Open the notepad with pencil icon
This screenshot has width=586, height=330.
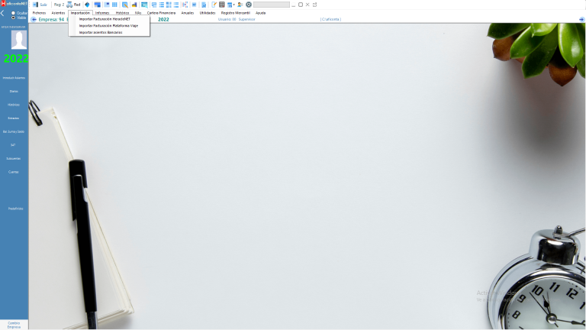coord(214,5)
